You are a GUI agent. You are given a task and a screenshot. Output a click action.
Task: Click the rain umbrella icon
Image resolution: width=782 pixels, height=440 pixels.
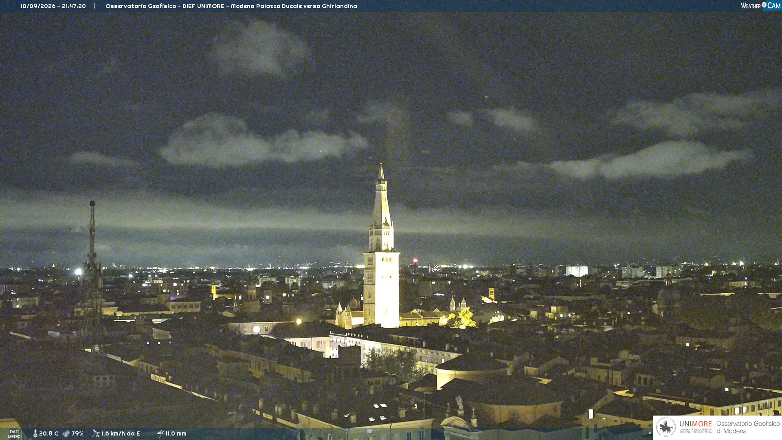160,433
